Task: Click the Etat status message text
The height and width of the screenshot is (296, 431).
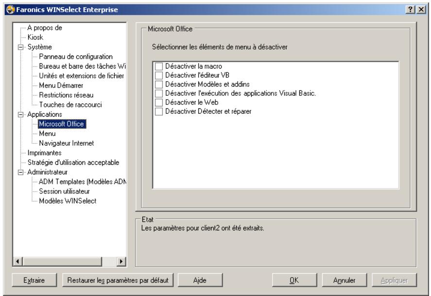Action: 203,228
